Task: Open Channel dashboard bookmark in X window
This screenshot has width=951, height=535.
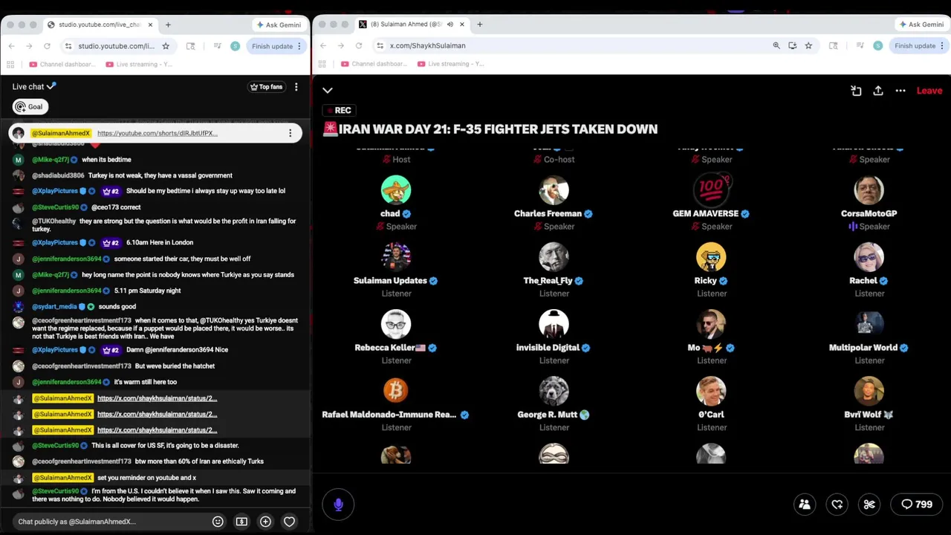Action: (x=373, y=64)
